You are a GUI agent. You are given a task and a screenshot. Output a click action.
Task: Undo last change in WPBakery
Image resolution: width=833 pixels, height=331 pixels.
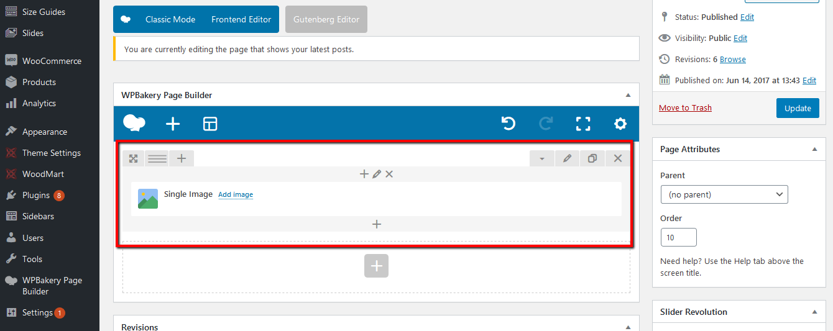click(x=509, y=124)
